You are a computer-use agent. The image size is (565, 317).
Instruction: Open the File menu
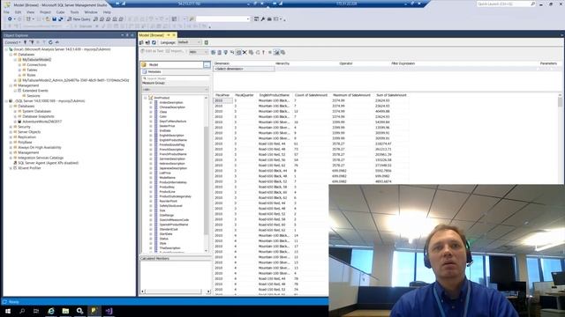pyautogui.click(x=6, y=12)
